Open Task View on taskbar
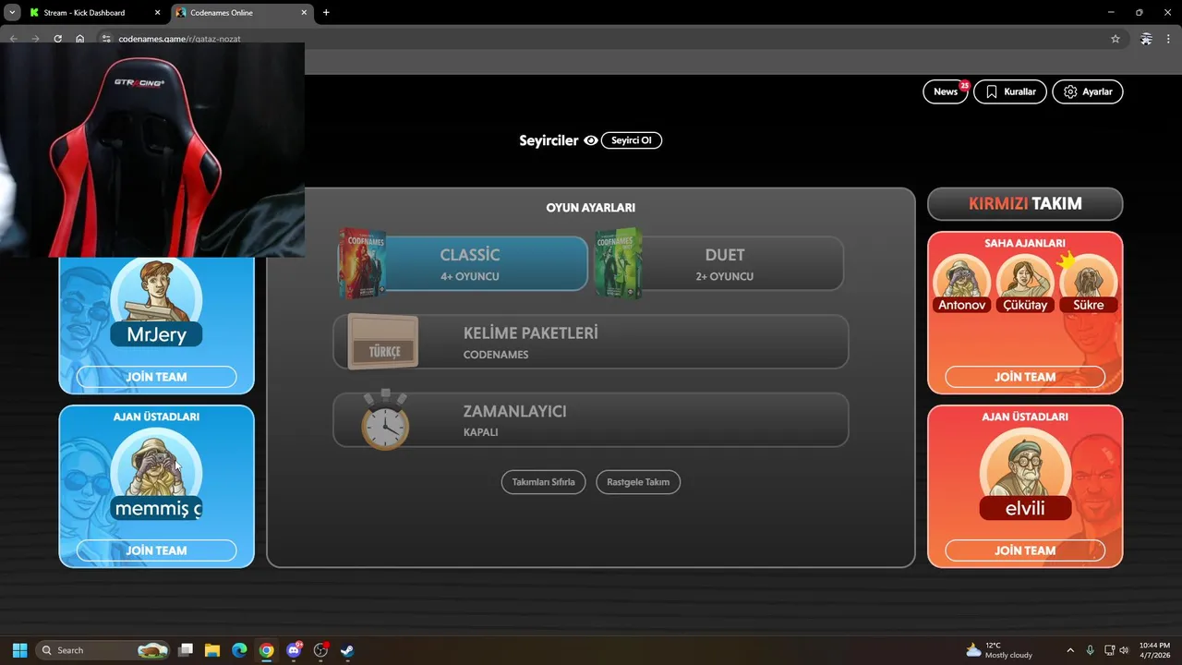Viewport: 1182px width, 665px height. point(186,650)
